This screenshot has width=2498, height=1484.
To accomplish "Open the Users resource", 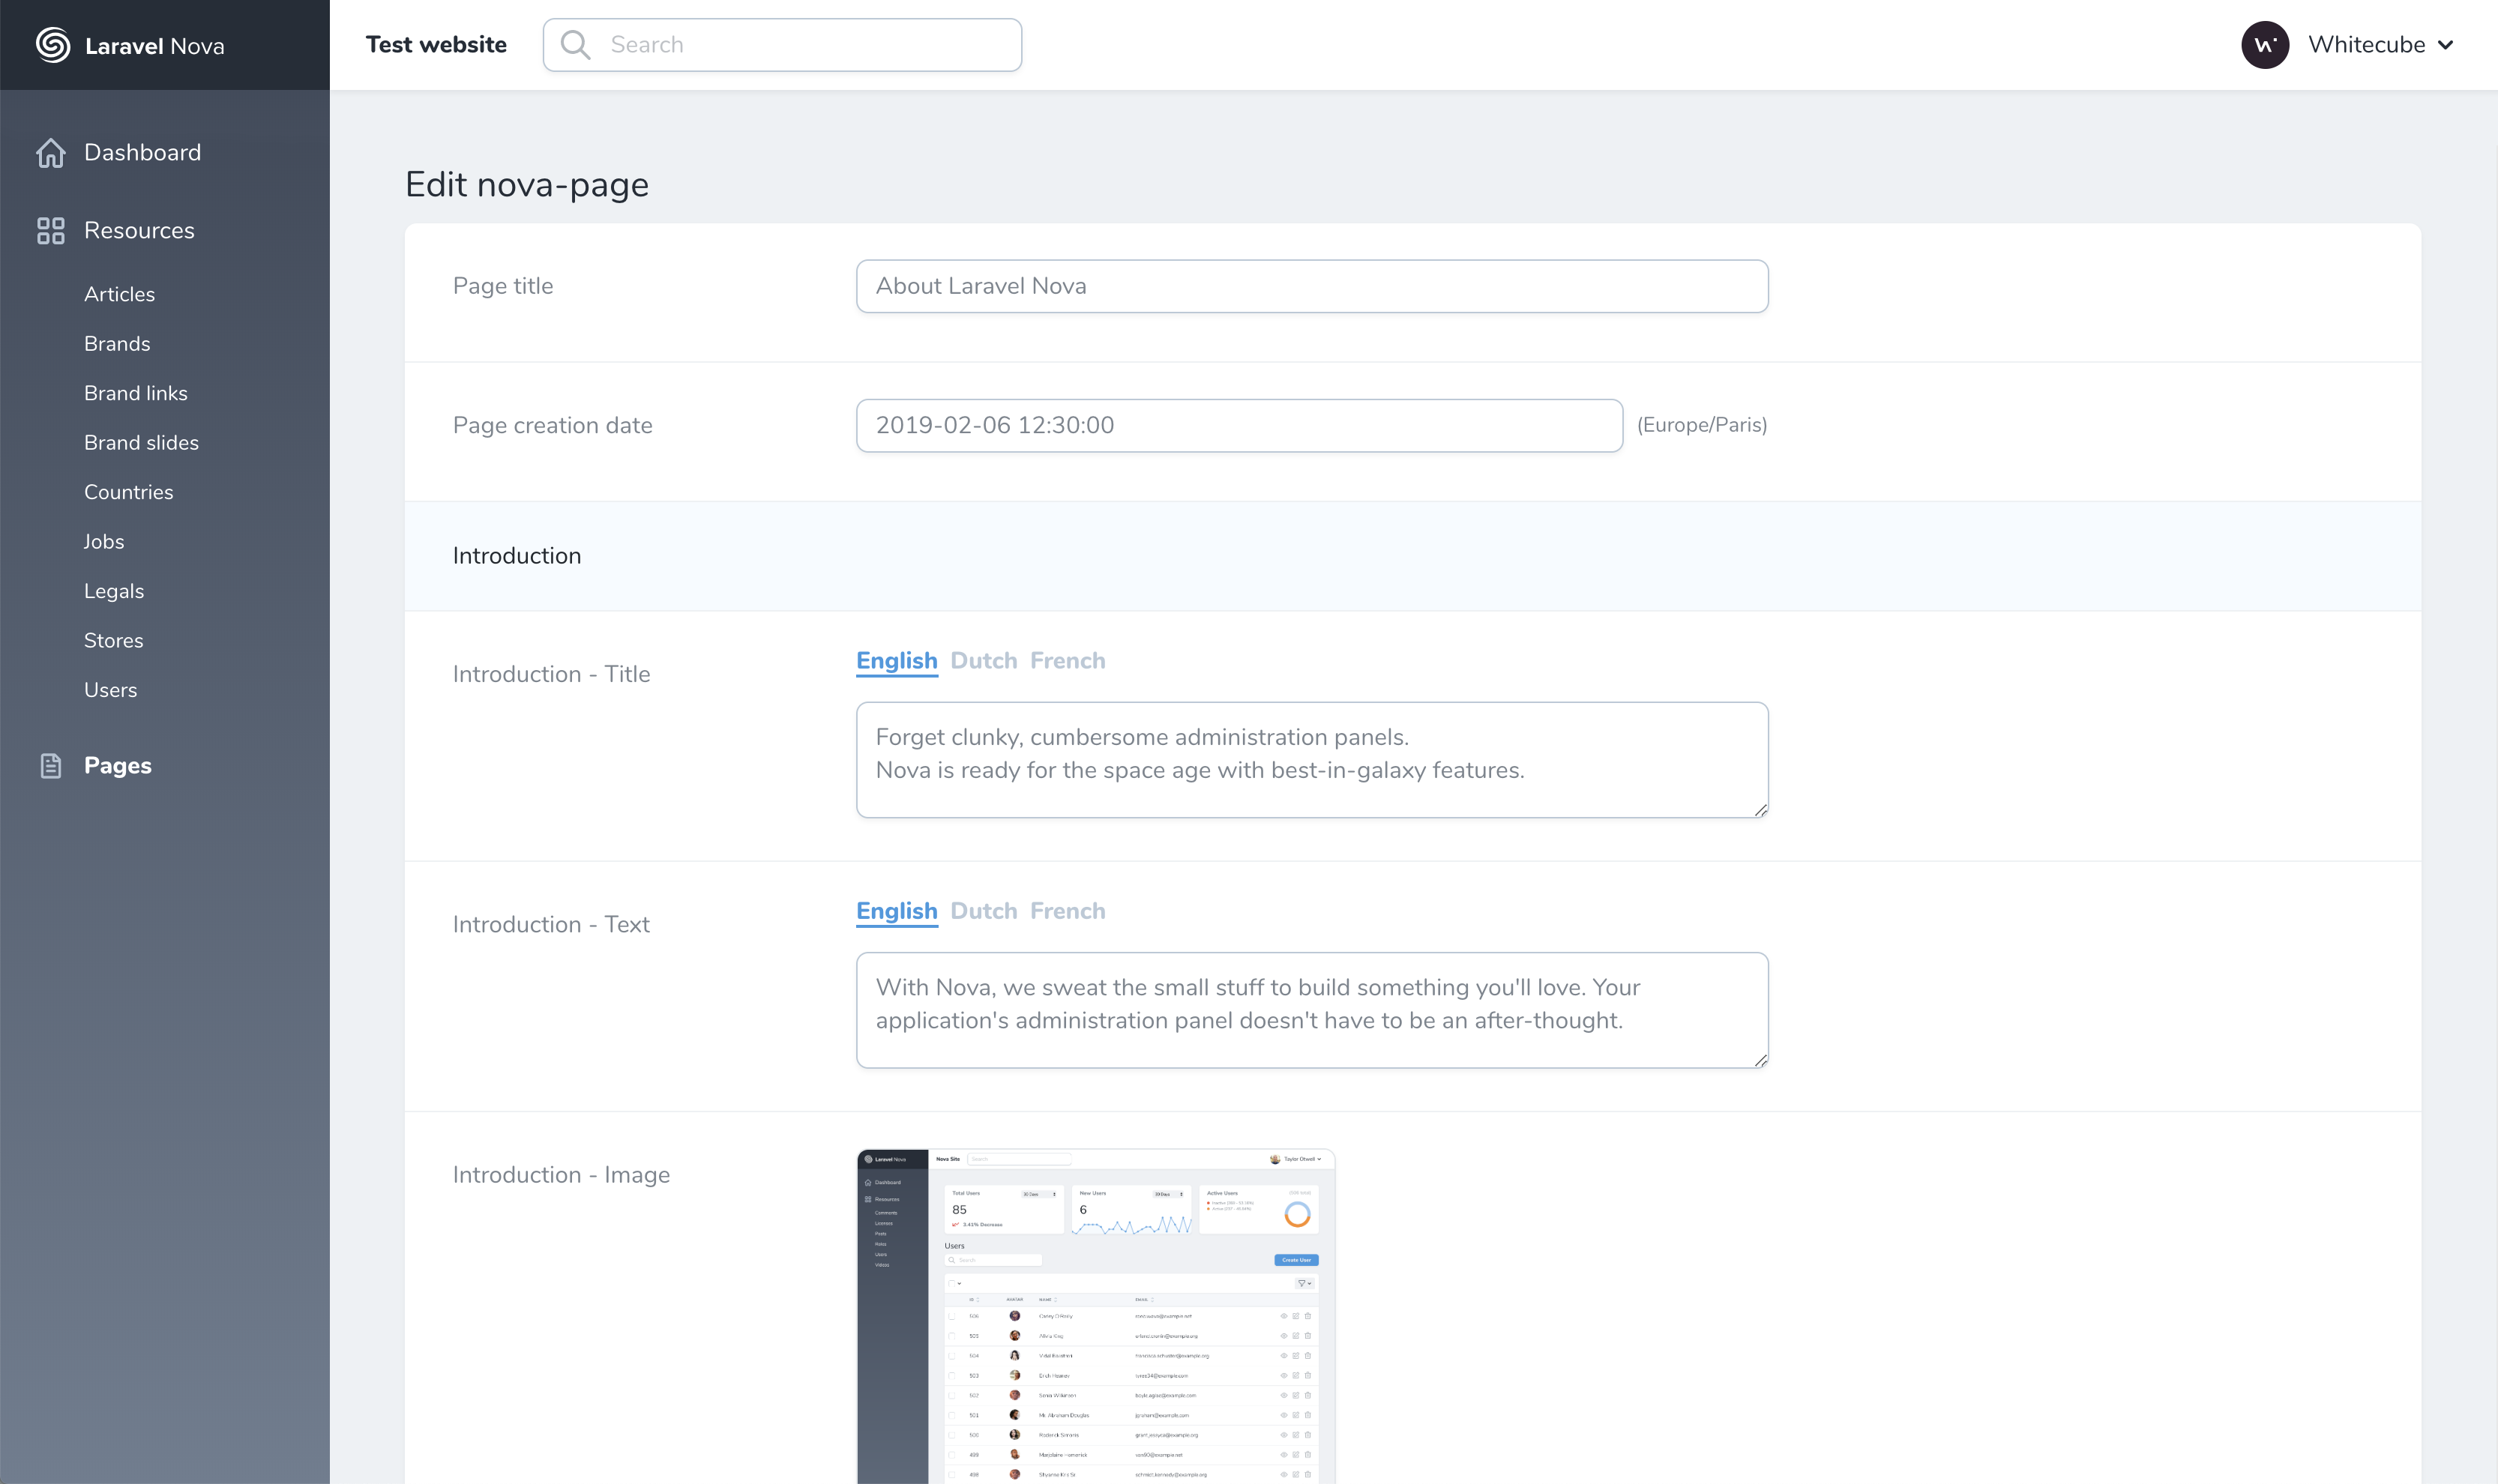I will (x=110, y=689).
